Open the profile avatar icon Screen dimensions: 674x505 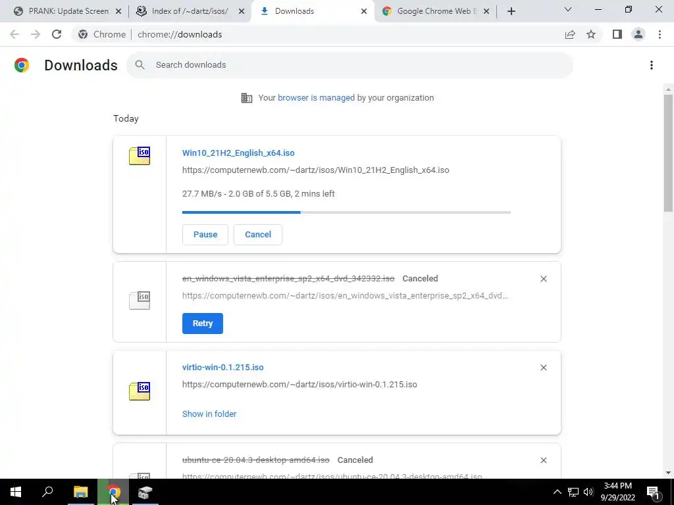(x=638, y=34)
